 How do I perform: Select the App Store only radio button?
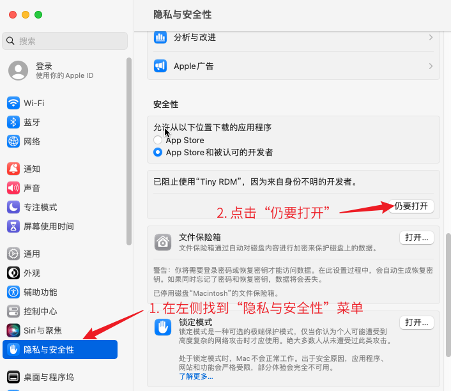(158, 140)
